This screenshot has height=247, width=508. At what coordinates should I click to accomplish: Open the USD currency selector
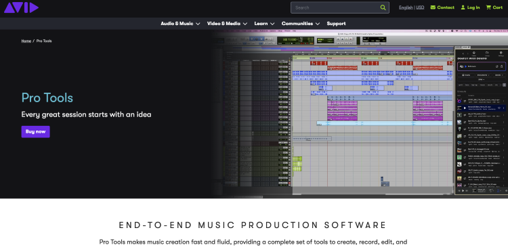(x=420, y=7)
